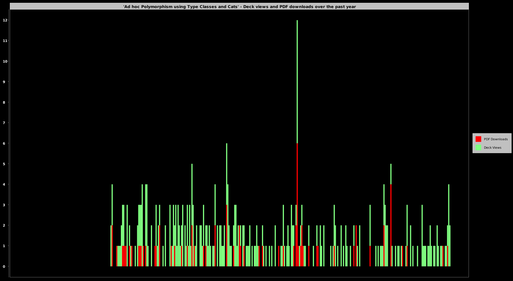Screen dimensions: 513x281
Task: Click the y-axis label 3
Action: [4, 205]
